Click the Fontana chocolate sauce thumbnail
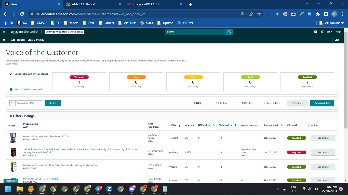 [13, 138]
